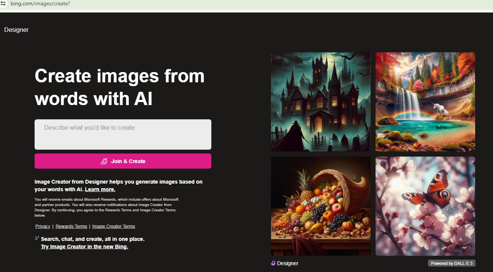Viewport: 493px width, 272px height.
Task: Click the paintbrush icon on the Join & Create button
Action: click(x=104, y=161)
